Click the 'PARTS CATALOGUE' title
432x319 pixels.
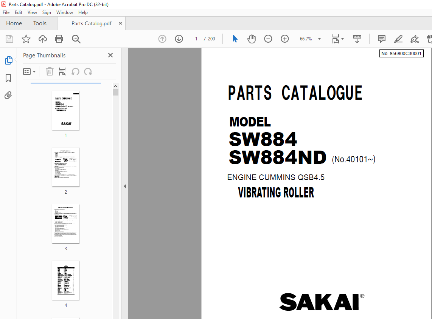tap(295, 93)
